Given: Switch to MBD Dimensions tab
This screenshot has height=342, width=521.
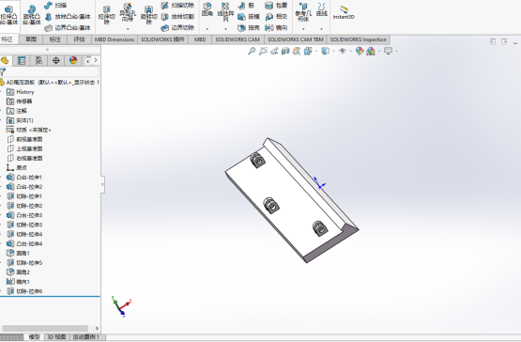Looking at the screenshot, I should (115, 39).
